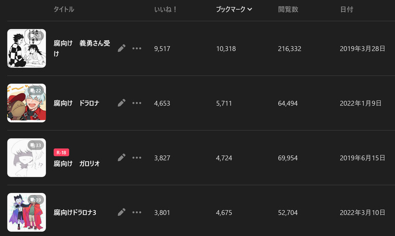Image resolution: width=395 pixels, height=236 pixels.
Task: Click pencil edit icon for 腐向け 義勇さん受け
Action: coord(122,48)
